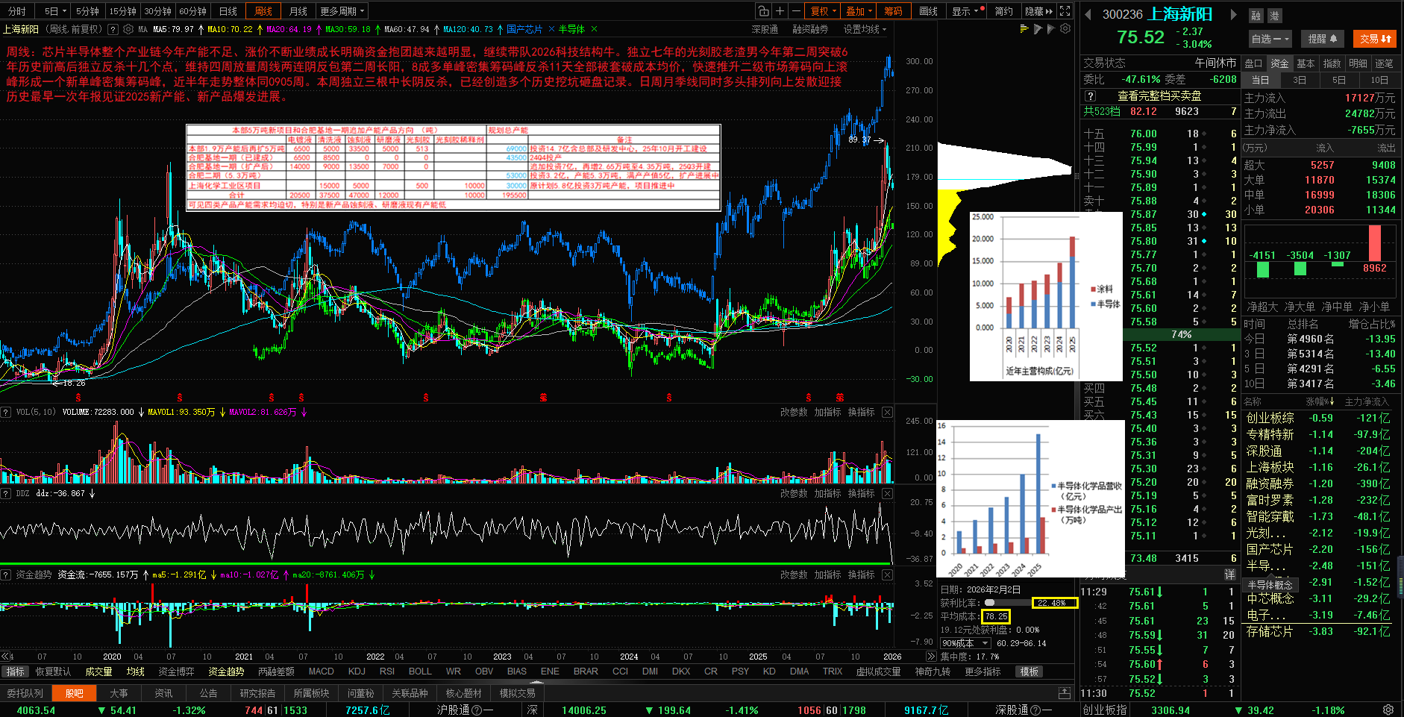
Task: Click 换指标 on 资金趋势 panel
Action: click(x=861, y=574)
